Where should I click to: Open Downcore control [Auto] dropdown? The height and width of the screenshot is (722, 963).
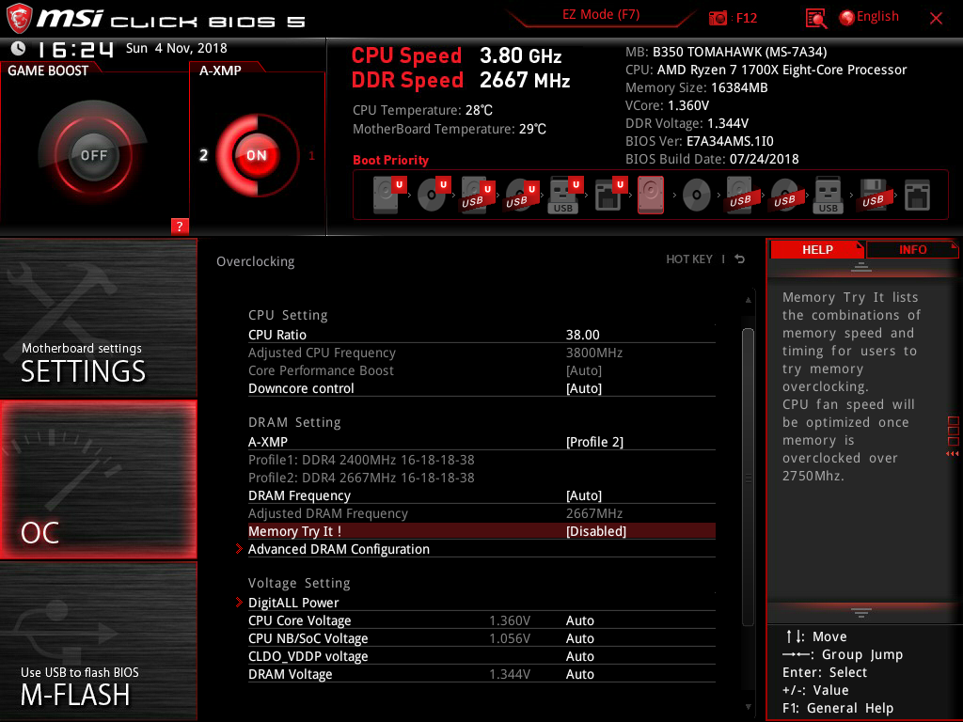[x=583, y=388]
